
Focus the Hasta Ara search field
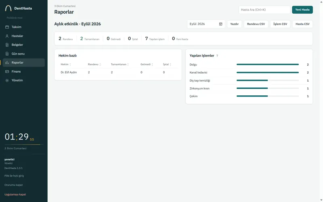(264, 10)
